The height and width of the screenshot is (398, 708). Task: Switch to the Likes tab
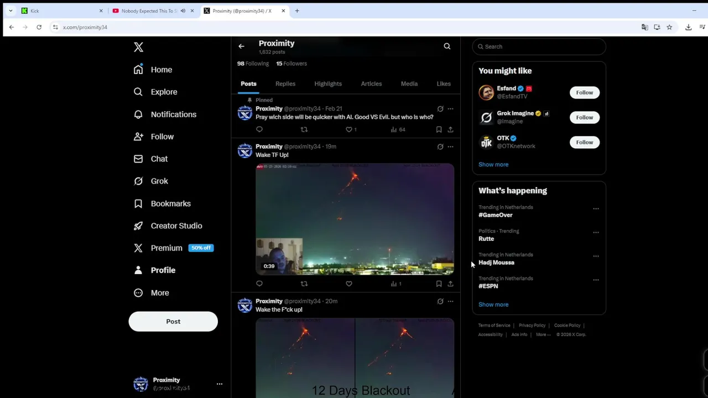pyautogui.click(x=444, y=83)
